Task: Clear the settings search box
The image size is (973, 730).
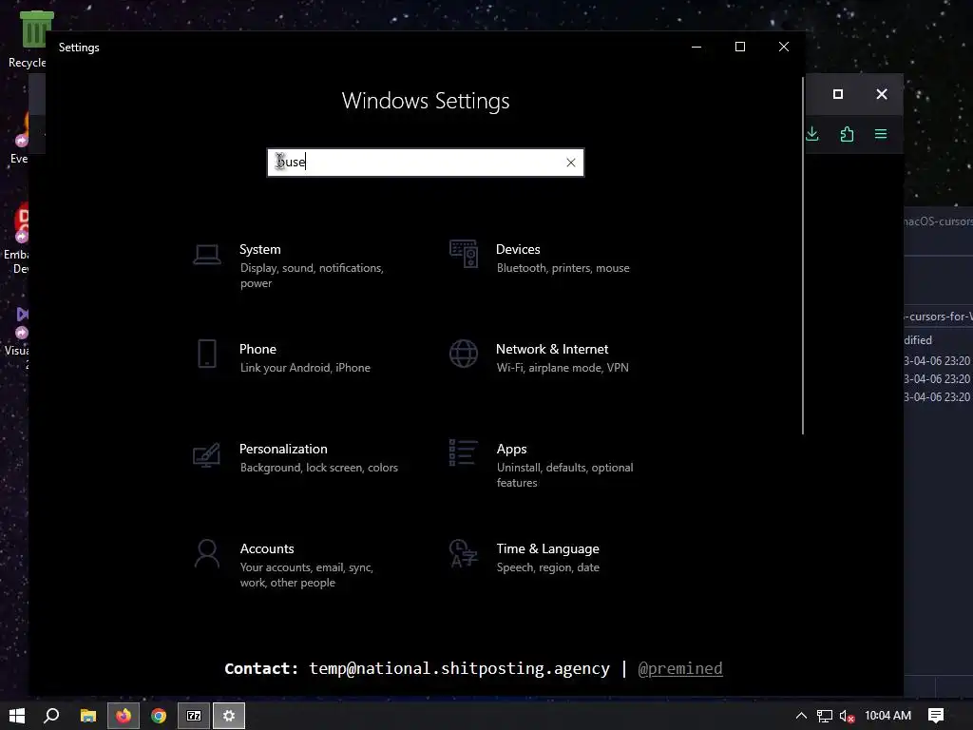Action: pos(571,163)
